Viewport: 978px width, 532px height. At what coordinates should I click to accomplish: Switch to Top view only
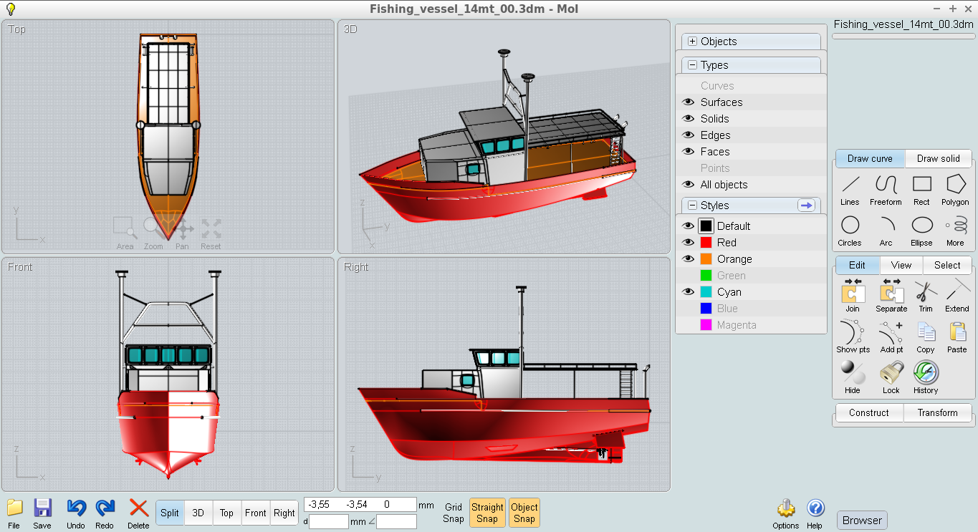click(x=226, y=513)
